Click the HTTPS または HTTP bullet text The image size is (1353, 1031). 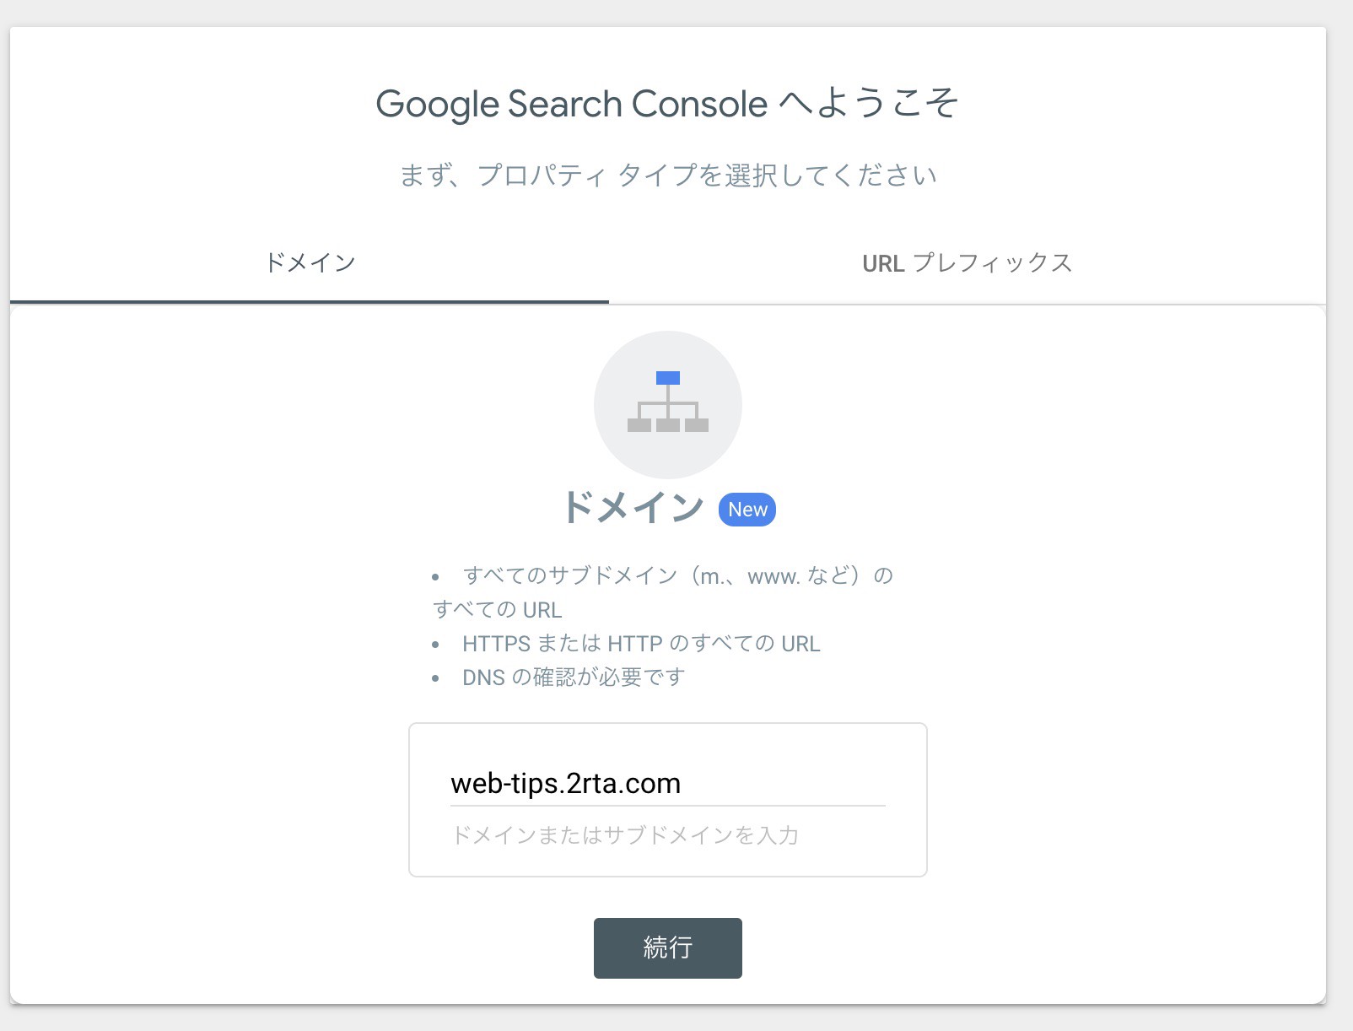[x=641, y=644]
